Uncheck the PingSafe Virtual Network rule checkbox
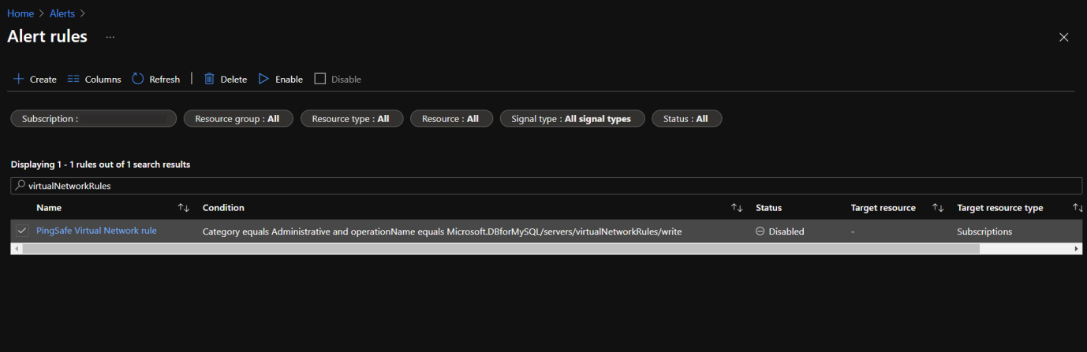1087x352 pixels. [22, 231]
